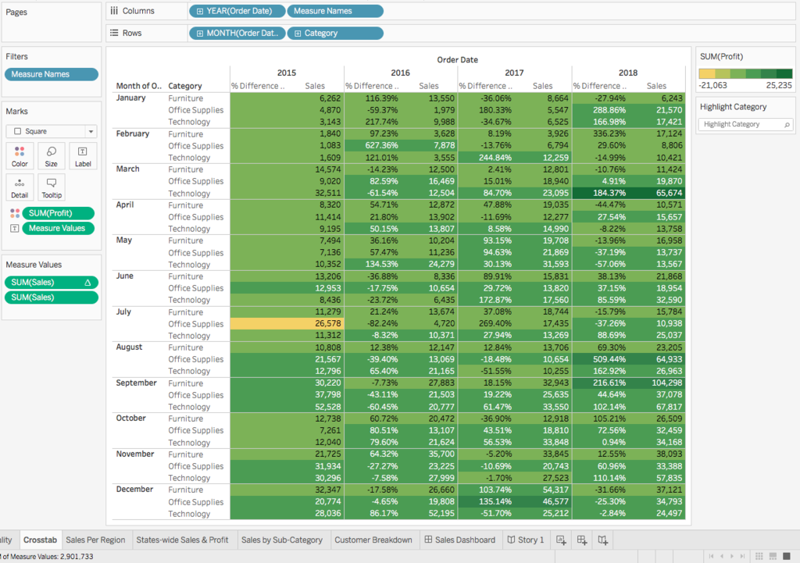Expand the YEAR(Order Date) pill with its plus
Viewport: 800px width, 563px height.
tap(200, 11)
